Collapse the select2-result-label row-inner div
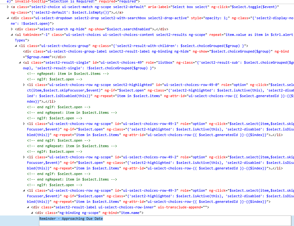Screen dimensions: 294x226 click(28, 207)
